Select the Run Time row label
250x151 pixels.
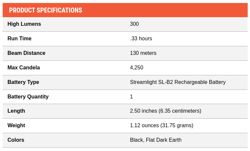click(20, 39)
